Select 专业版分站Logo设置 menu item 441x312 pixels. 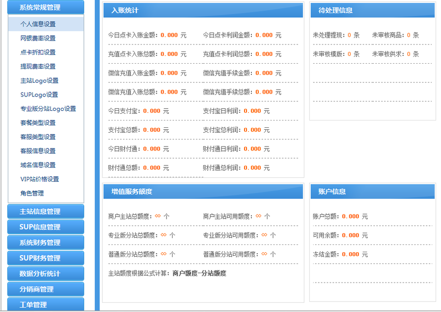pos(48,109)
